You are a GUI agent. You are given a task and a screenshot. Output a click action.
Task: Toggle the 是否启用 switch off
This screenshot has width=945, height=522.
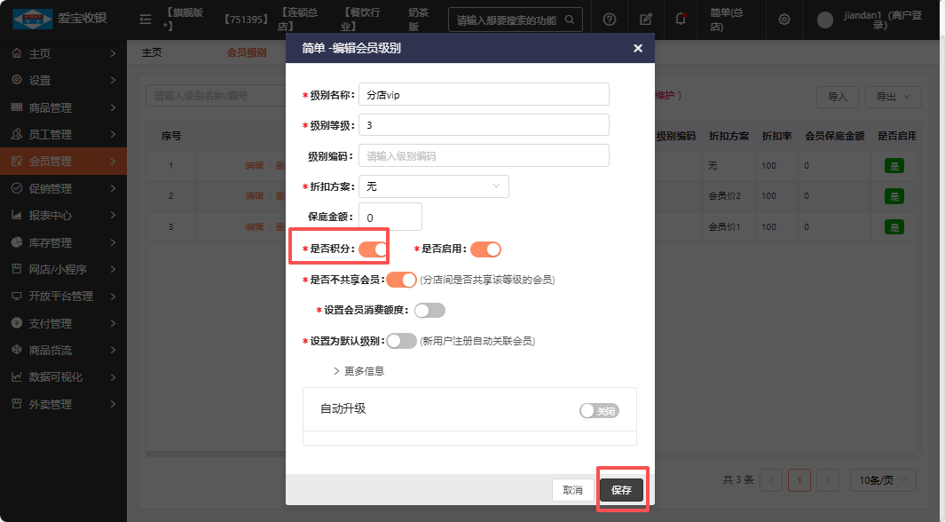(486, 249)
